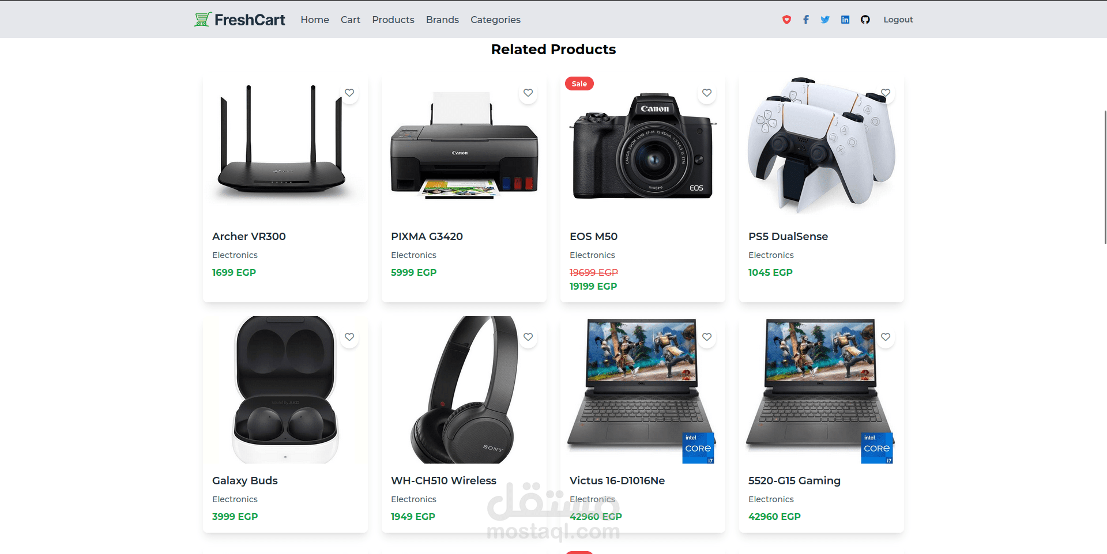Screen dimensions: 1107x554
Task: Open the LinkedIn social icon
Action: (845, 20)
